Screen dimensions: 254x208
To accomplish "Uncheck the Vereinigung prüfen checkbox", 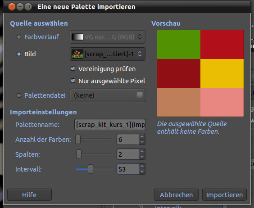I will 73,69.
